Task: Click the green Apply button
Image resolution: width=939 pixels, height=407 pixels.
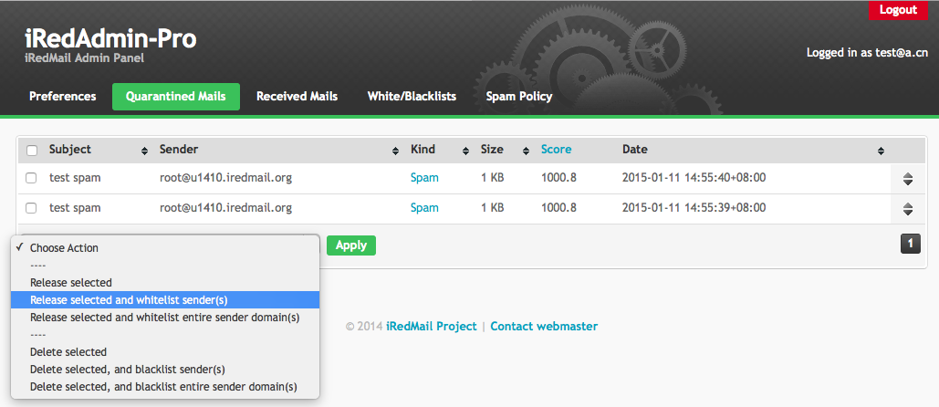Action: (351, 245)
